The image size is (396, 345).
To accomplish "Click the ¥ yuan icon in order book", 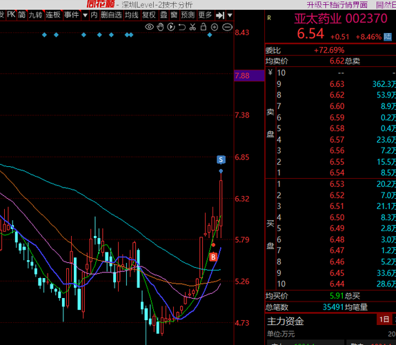I will pos(270,72).
